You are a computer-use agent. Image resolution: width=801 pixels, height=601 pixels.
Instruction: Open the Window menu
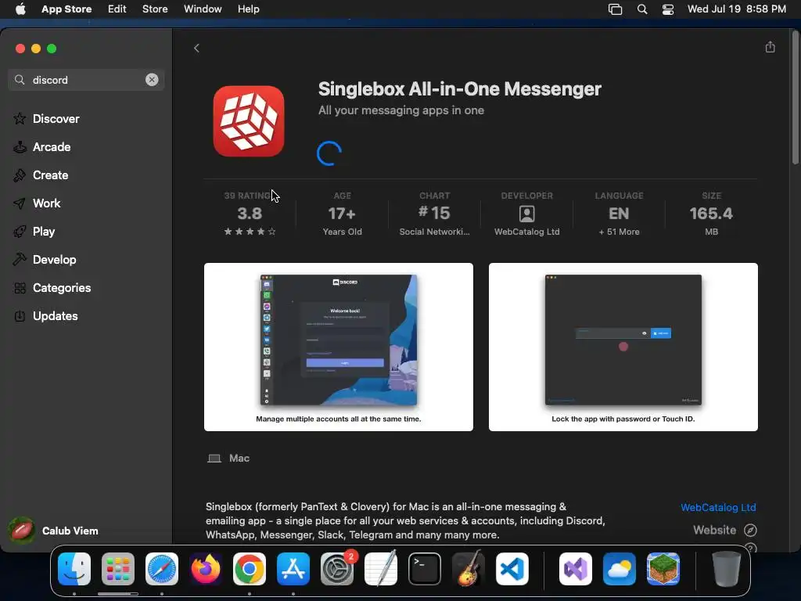pyautogui.click(x=203, y=9)
